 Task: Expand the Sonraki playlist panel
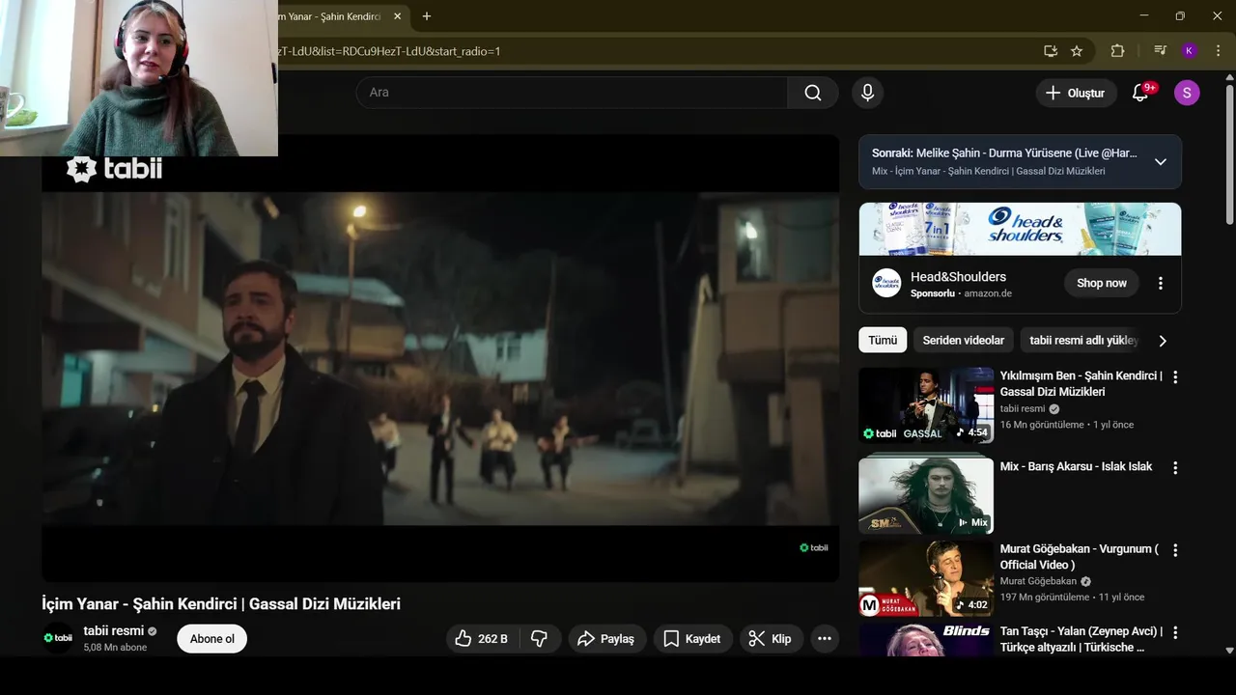1161,162
